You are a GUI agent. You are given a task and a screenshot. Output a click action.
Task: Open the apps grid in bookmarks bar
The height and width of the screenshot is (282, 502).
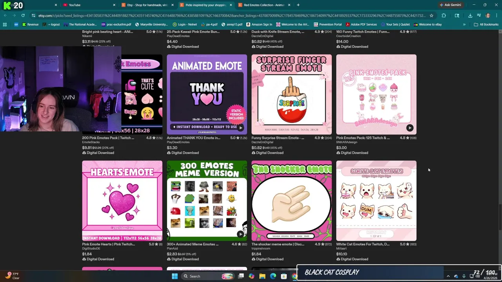[x=5, y=24]
